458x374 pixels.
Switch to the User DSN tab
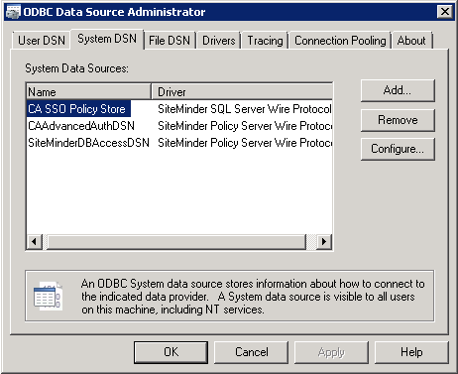[x=42, y=41]
